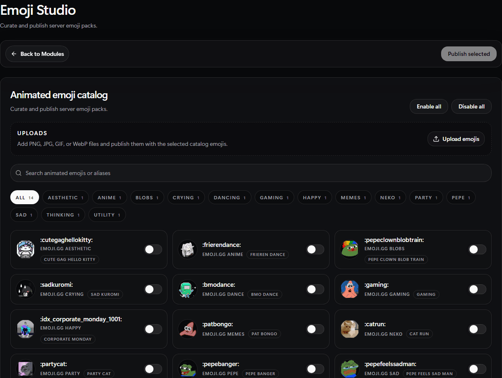Filter by the ANIME category
The image size is (502, 378).
pyautogui.click(x=109, y=198)
